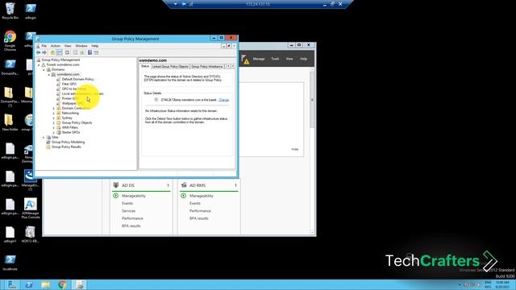Open the Recycle Bin desktop icon

[10, 10]
